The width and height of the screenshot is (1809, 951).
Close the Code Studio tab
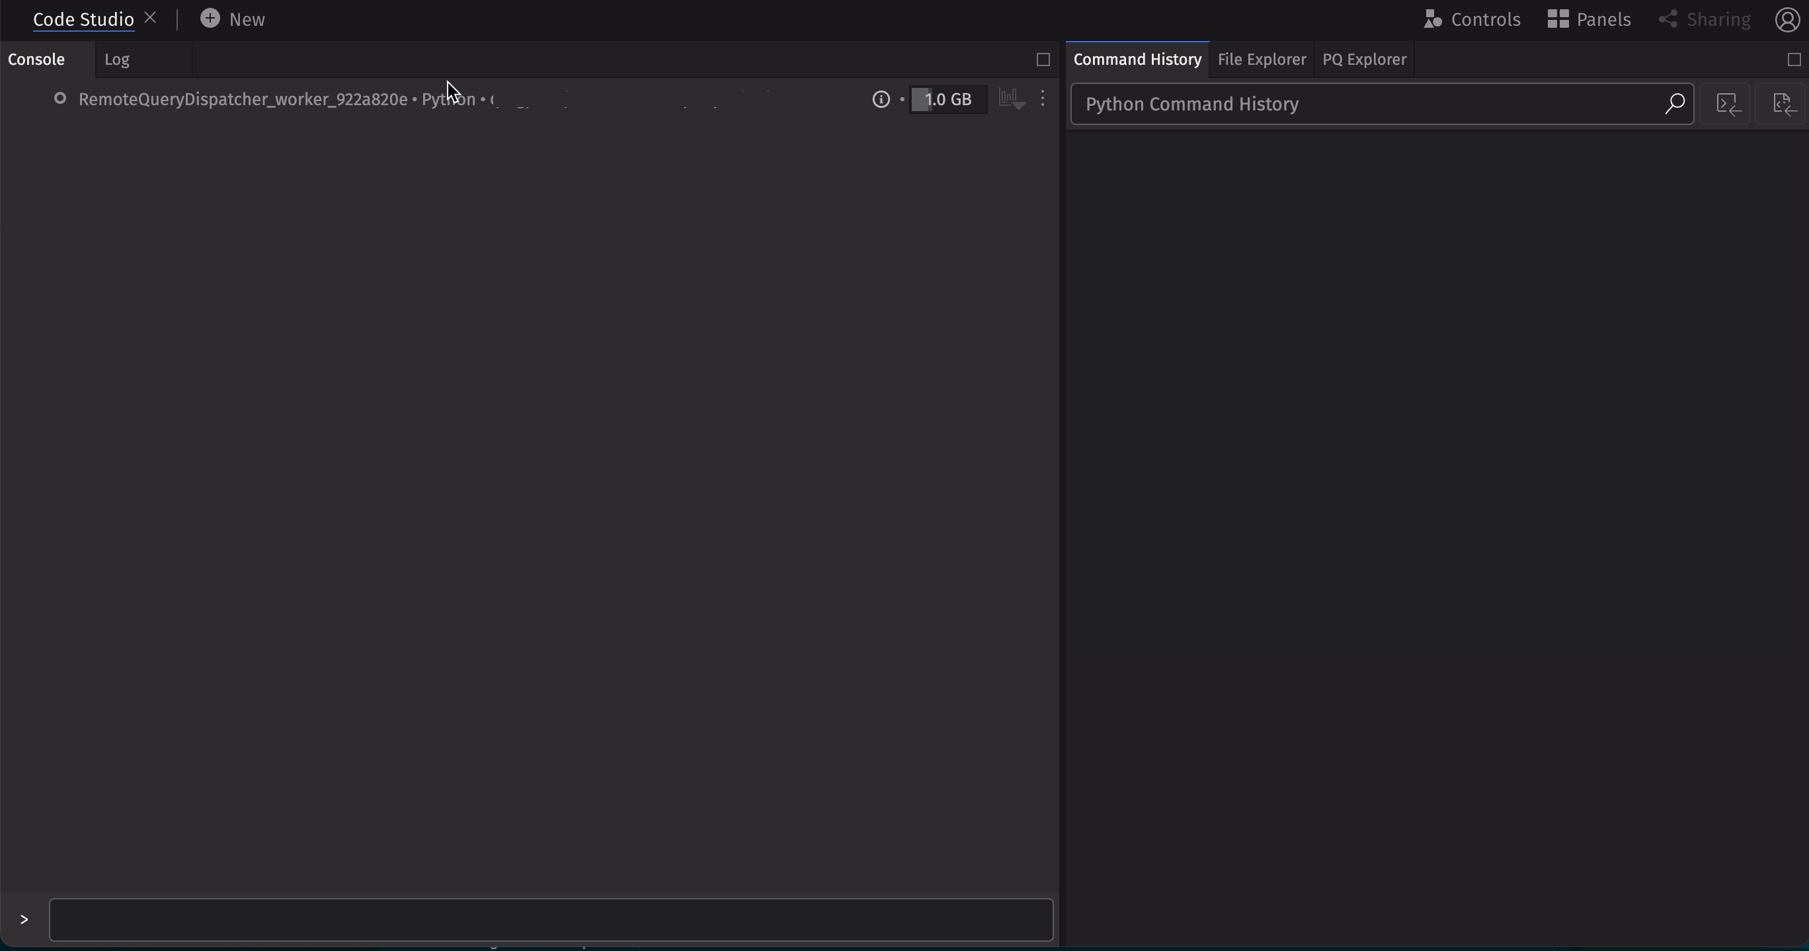[x=149, y=19]
